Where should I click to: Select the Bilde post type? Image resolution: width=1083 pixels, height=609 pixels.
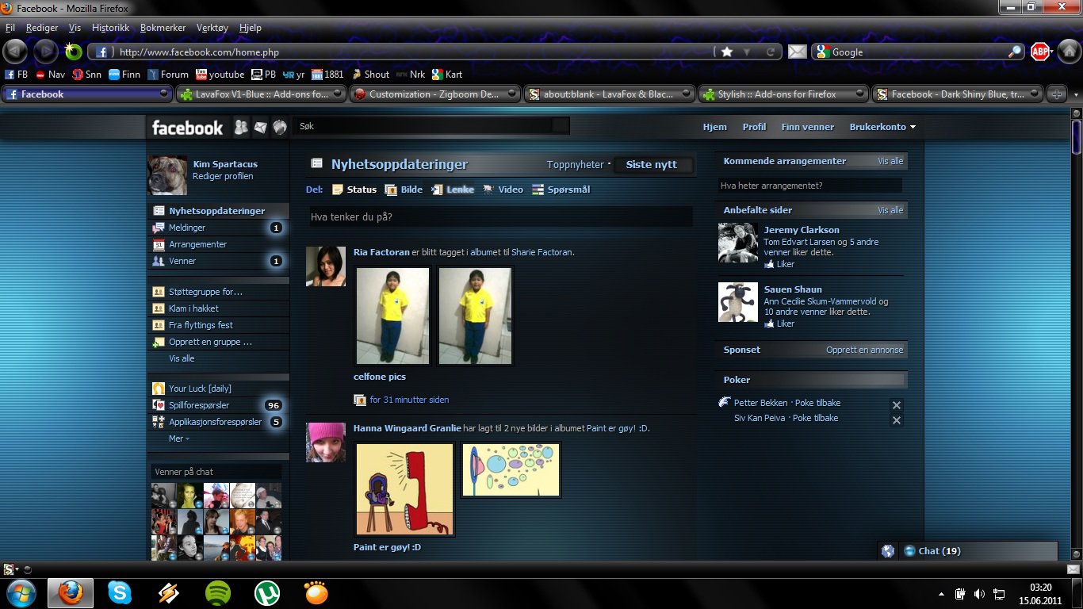404,190
